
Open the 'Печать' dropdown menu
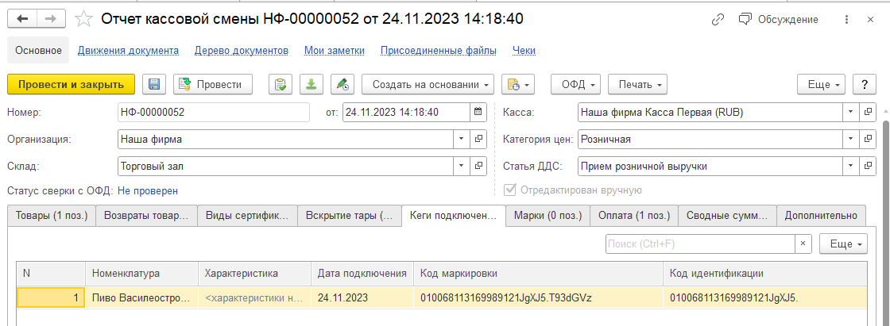pyautogui.click(x=637, y=84)
